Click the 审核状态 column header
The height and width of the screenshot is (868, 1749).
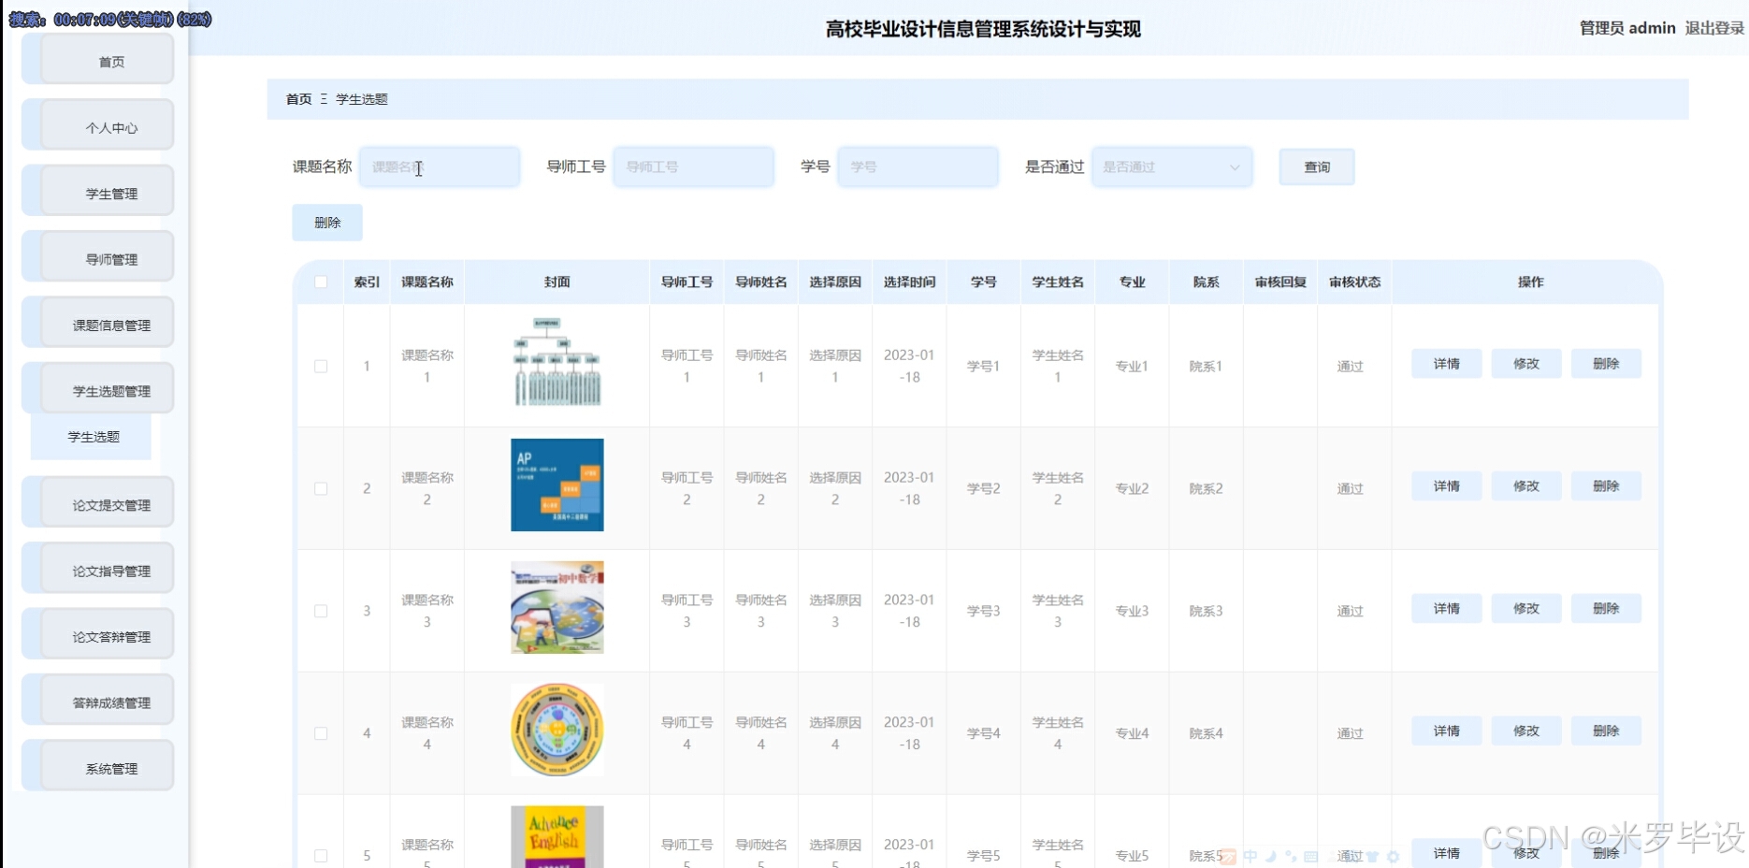point(1354,282)
